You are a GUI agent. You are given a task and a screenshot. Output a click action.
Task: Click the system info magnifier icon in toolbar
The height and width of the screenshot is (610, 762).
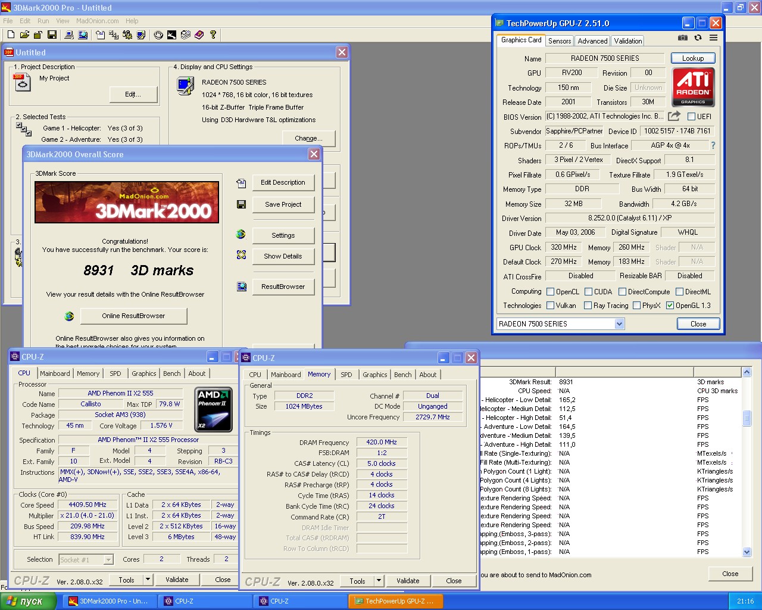click(83, 35)
